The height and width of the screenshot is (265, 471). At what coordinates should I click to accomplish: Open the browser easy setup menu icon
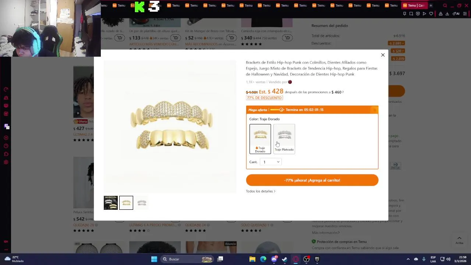[x=465, y=14]
